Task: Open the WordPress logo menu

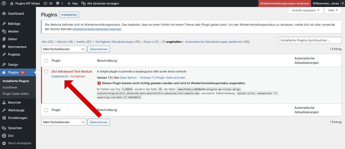Action: coord(4,3)
